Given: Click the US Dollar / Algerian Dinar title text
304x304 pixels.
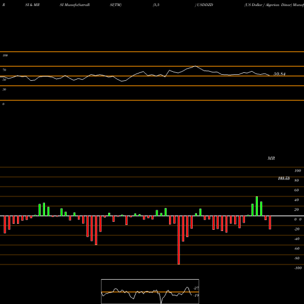Looking at the screenshot, I should tap(268, 5).
